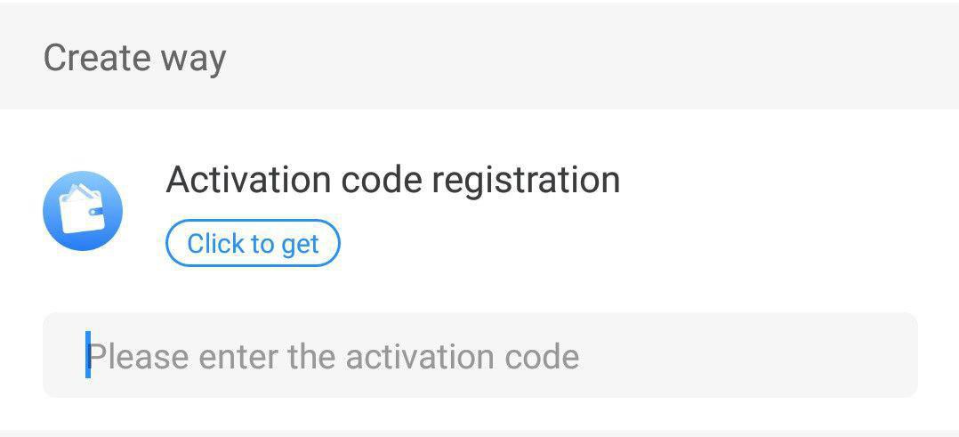Tap the 'Click to get' button

click(x=253, y=243)
